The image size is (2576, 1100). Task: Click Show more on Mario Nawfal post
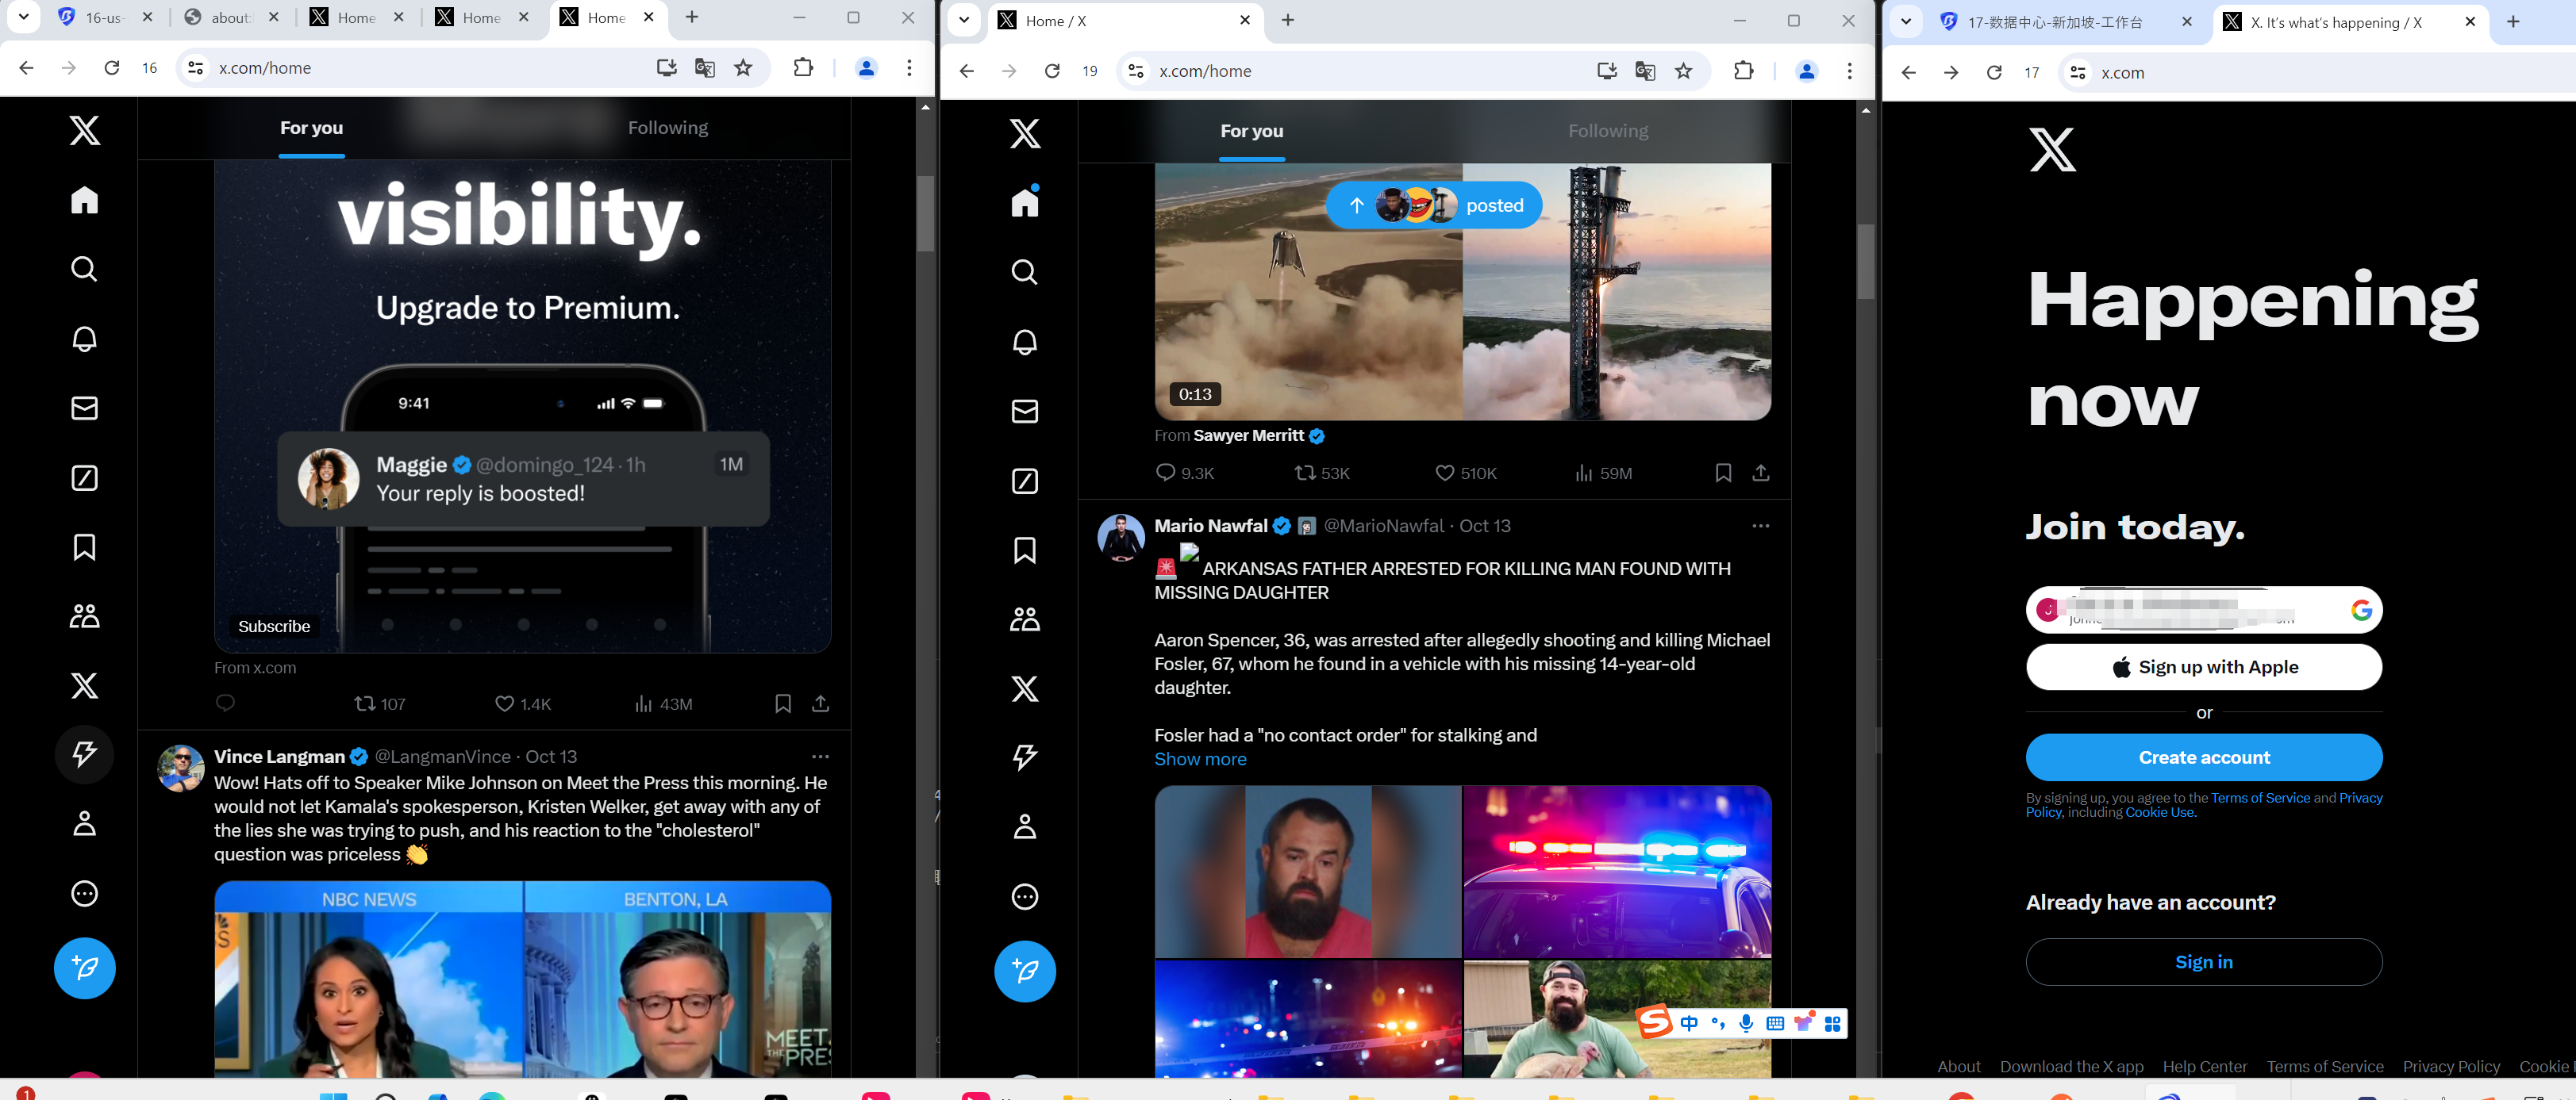[x=1200, y=759]
